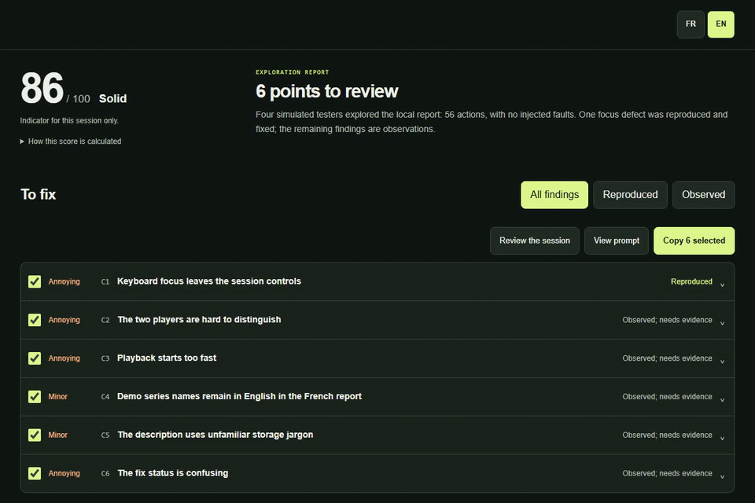
Task: Click the 'To fix' heading
Action: 38,194
